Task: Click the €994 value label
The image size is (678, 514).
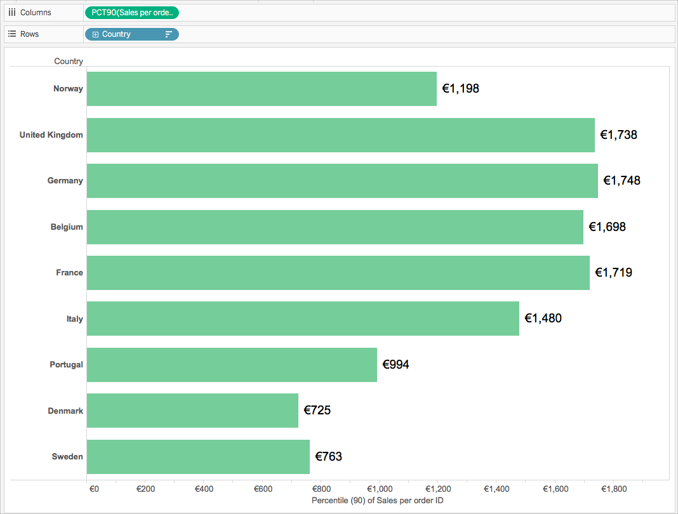Action: (395, 365)
